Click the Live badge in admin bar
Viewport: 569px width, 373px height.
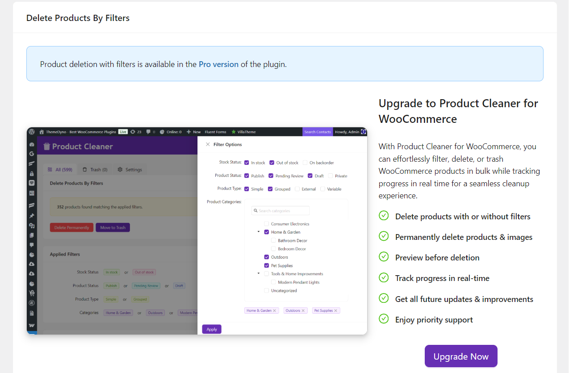pyautogui.click(x=123, y=132)
